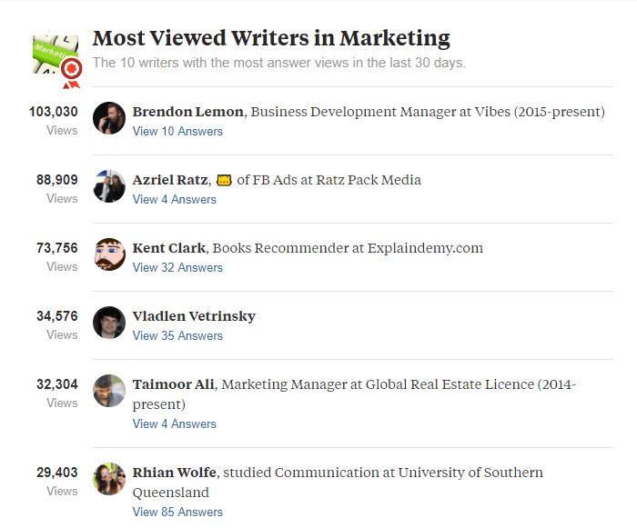
Task: Click Rhian Wolfe's avatar image
Action: [x=109, y=479]
